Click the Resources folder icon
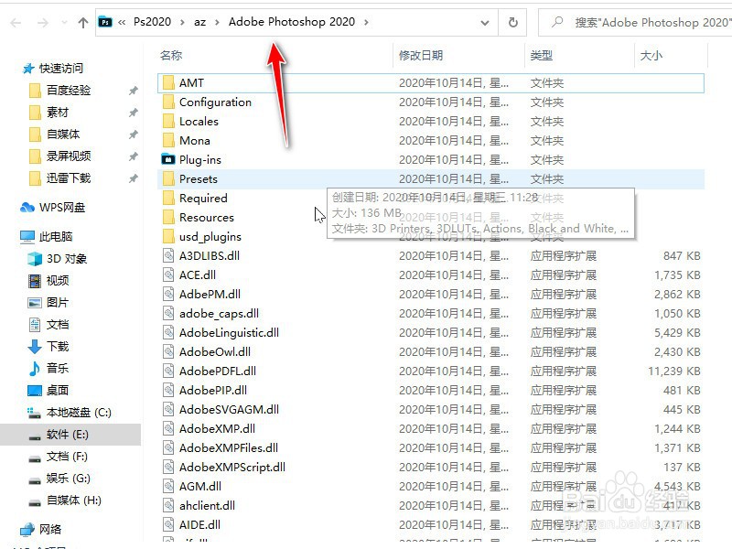Viewport: 732px width, 549px height. (x=168, y=218)
